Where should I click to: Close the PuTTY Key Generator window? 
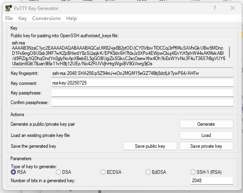pyautogui.click(x=232, y=8)
